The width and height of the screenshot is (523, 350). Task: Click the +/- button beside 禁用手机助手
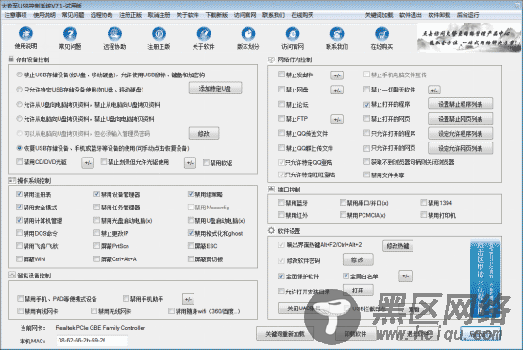click(x=188, y=299)
